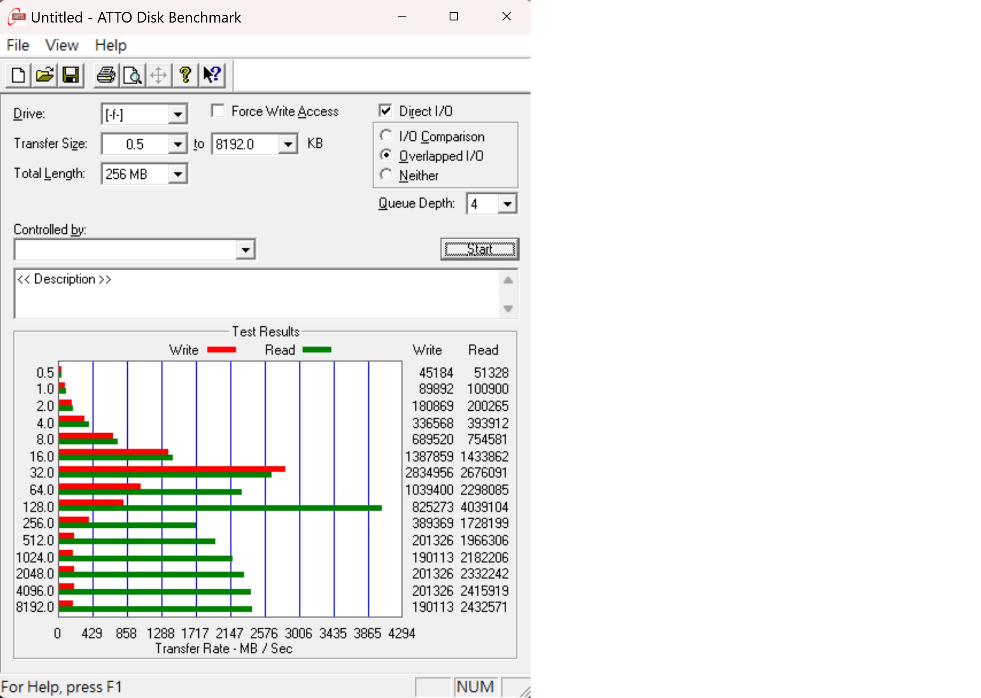This screenshot has height=698, width=981.
Task: Start the disk benchmark
Action: (x=480, y=249)
